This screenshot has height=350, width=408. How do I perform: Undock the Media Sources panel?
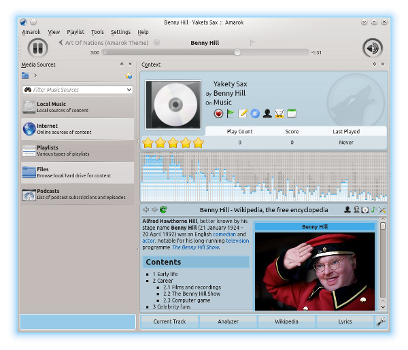tap(122, 65)
